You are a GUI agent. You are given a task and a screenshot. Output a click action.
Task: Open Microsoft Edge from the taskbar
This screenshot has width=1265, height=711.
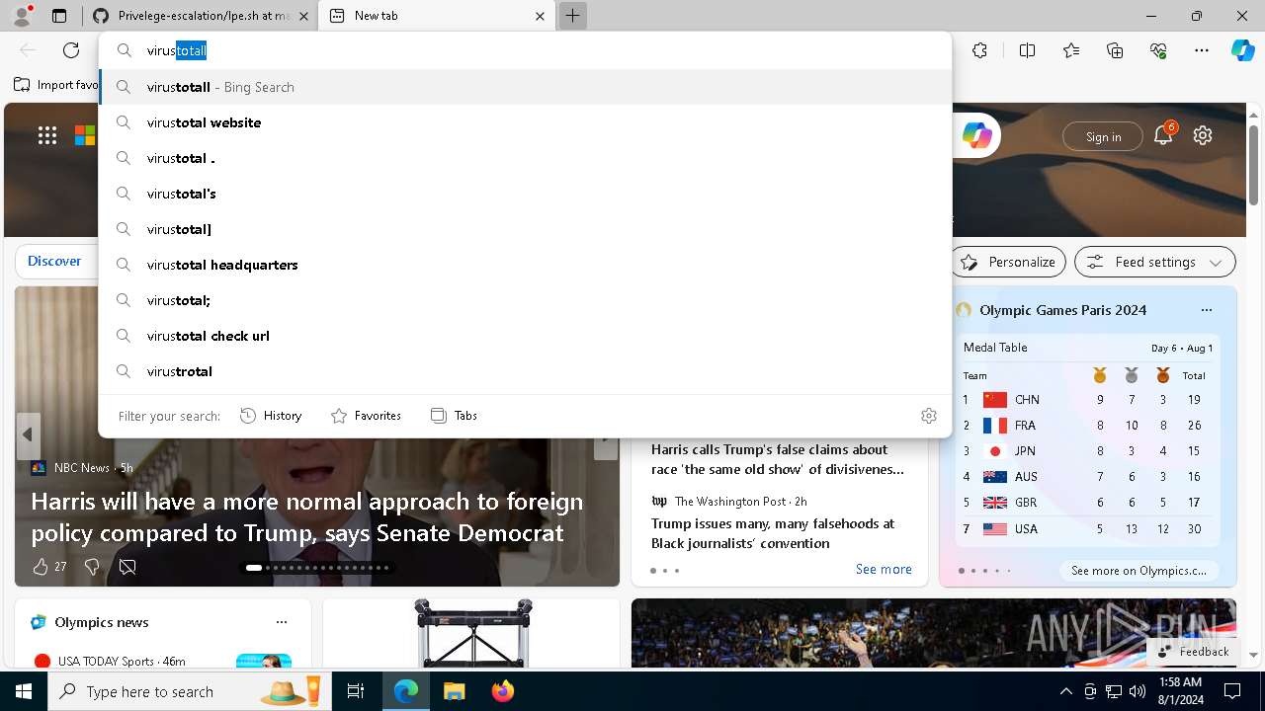pyautogui.click(x=406, y=691)
